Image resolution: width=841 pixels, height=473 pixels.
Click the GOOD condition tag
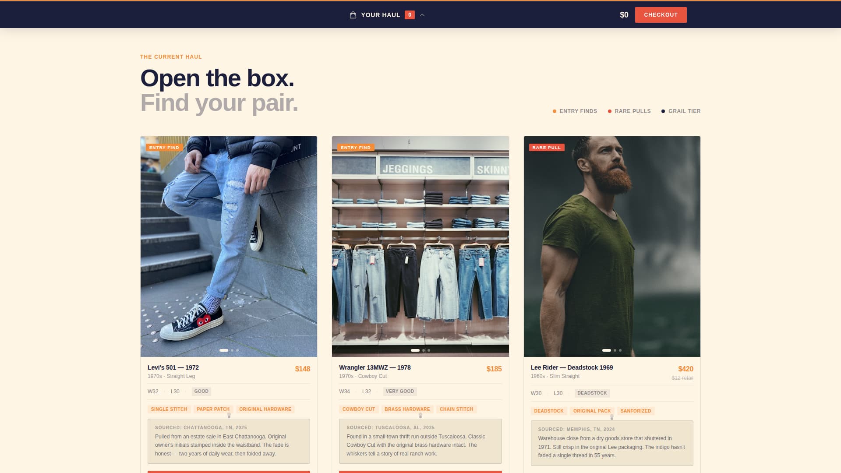point(201,392)
